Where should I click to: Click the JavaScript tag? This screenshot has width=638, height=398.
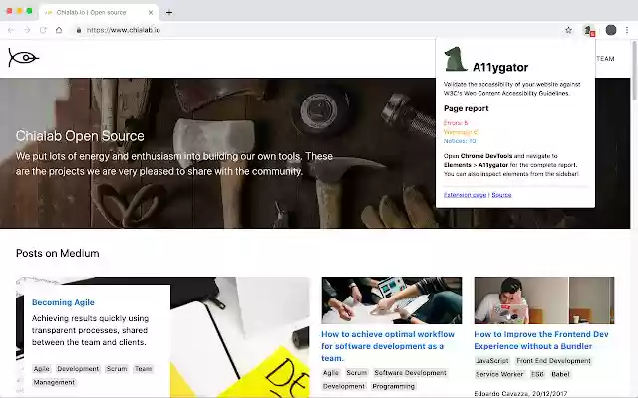point(492,360)
